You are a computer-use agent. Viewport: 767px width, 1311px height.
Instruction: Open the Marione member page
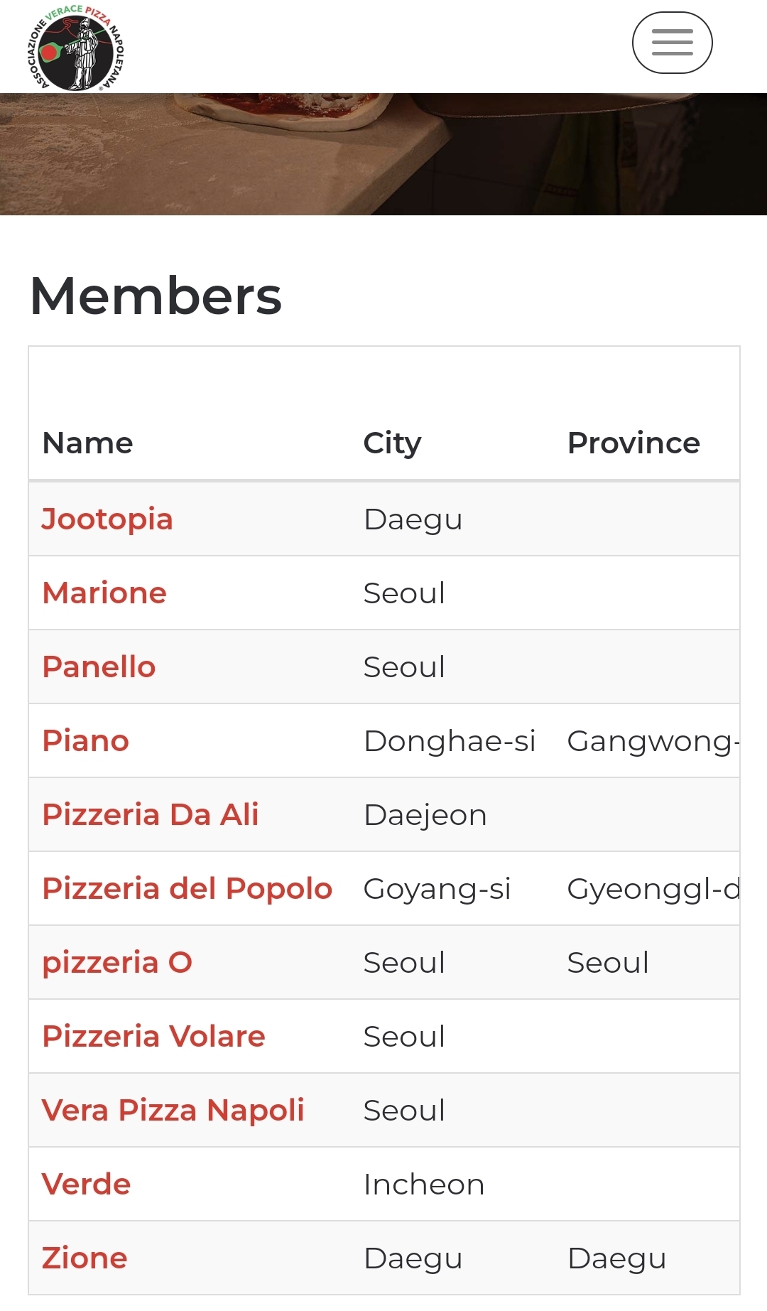104,593
